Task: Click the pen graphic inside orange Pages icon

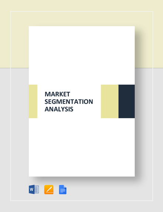Action: click(x=49, y=189)
